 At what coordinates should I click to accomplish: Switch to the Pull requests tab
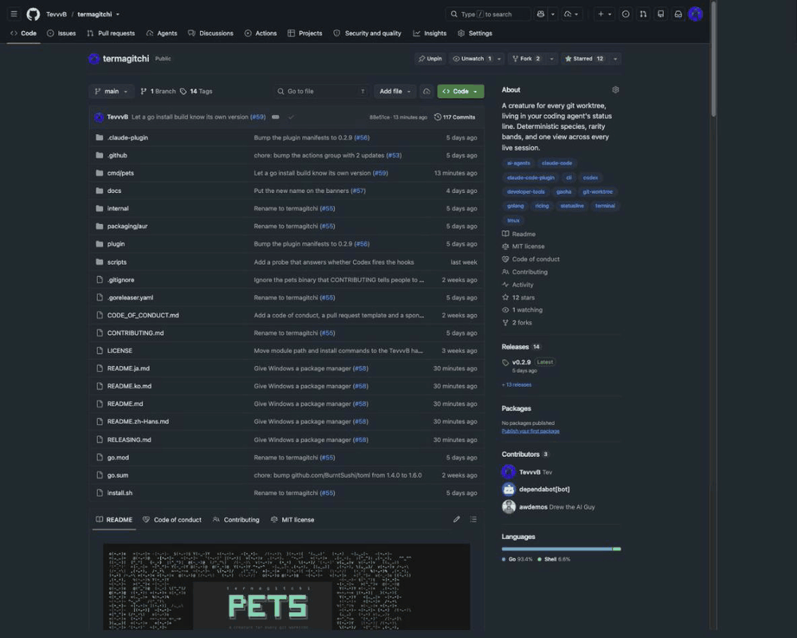111,33
